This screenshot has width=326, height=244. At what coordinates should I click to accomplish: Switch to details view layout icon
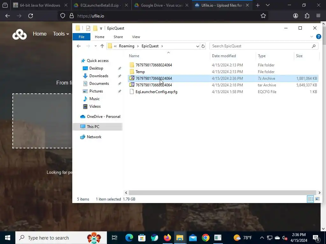[310, 199]
